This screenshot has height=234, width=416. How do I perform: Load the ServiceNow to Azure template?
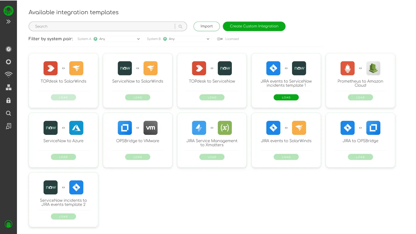coord(63,157)
